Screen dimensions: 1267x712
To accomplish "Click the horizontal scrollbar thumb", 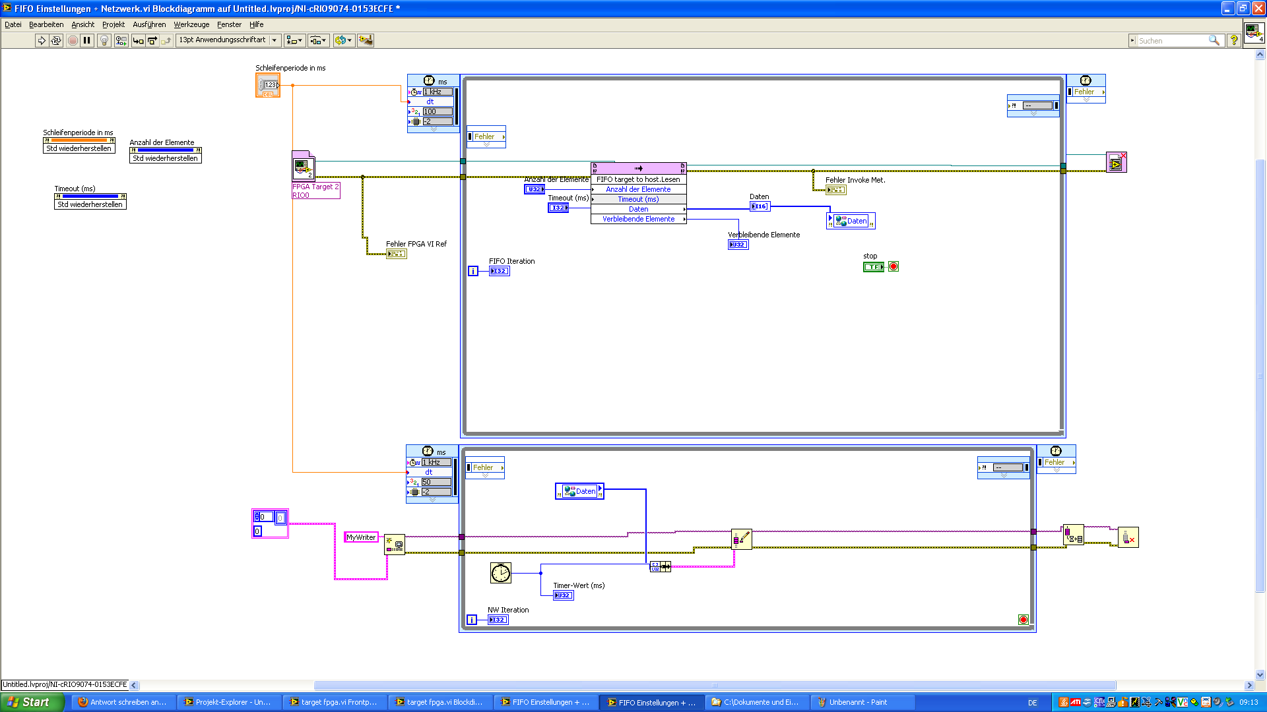I will (714, 686).
